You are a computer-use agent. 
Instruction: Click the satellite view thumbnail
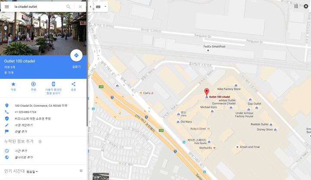pyautogui.click(x=101, y=176)
